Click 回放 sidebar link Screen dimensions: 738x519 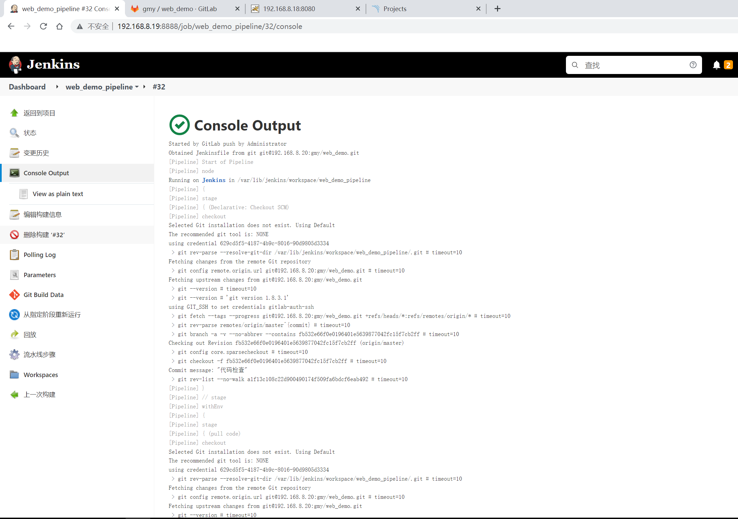(30, 335)
